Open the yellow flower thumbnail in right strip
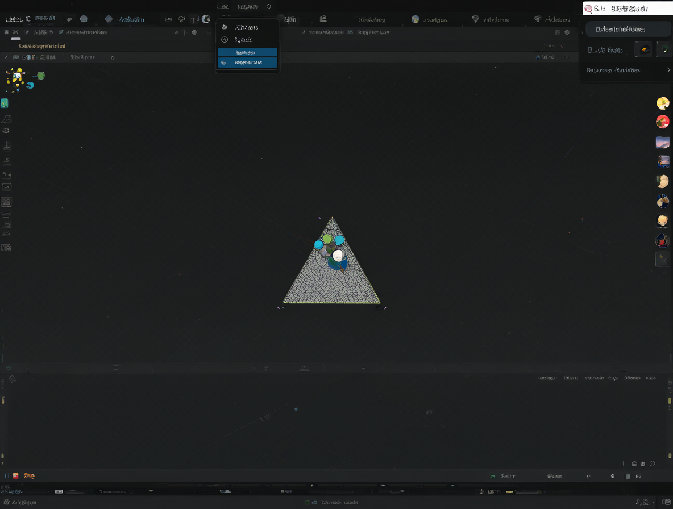The height and width of the screenshot is (509, 673). point(663,103)
